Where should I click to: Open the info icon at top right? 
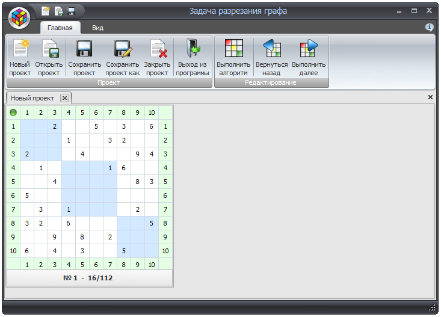(429, 27)
